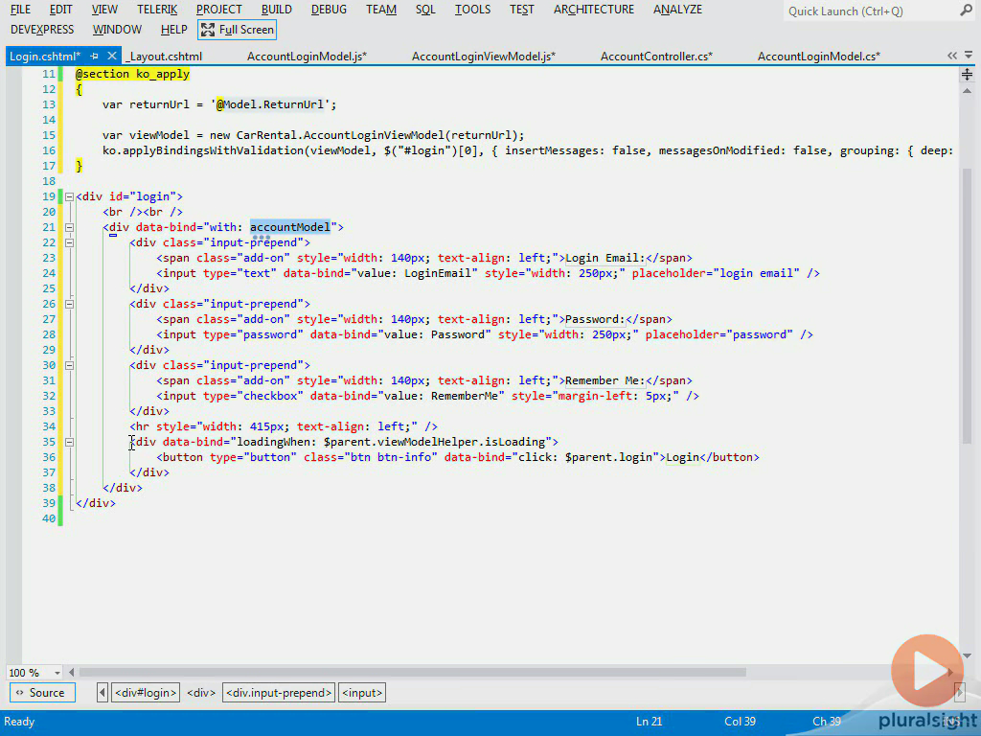Open the TEST menu

[x=522, y=10]
